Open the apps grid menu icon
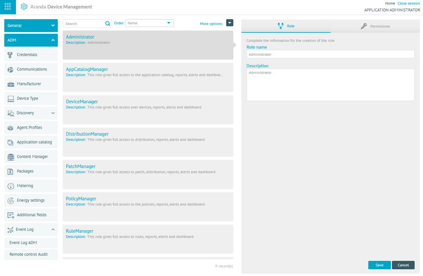Viewport: 423px width, 276px height. (8, 7)
